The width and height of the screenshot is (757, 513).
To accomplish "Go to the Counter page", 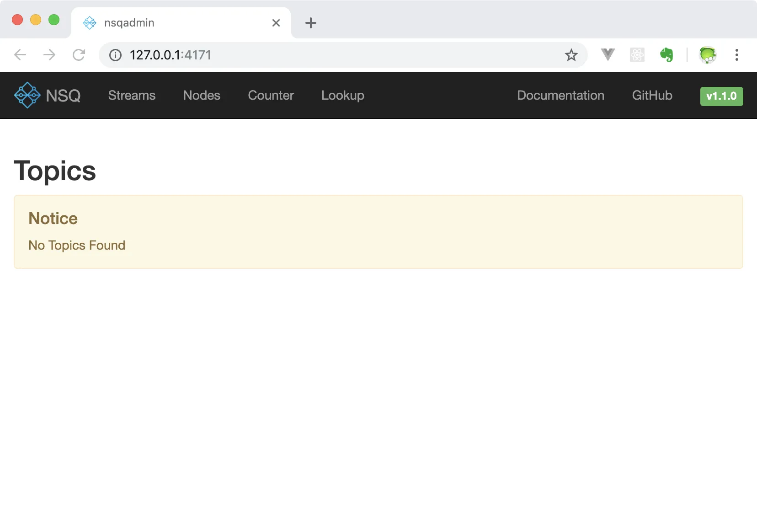I will coord(271,96).
